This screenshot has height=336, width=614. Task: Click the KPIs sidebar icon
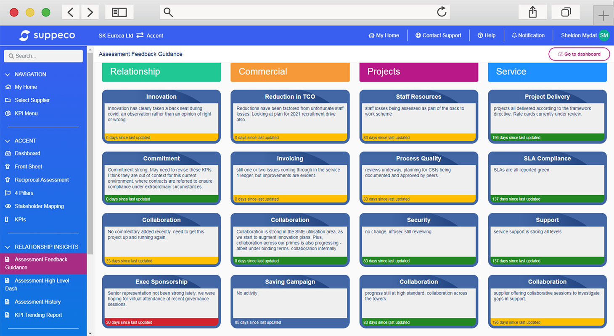point(6,219)
